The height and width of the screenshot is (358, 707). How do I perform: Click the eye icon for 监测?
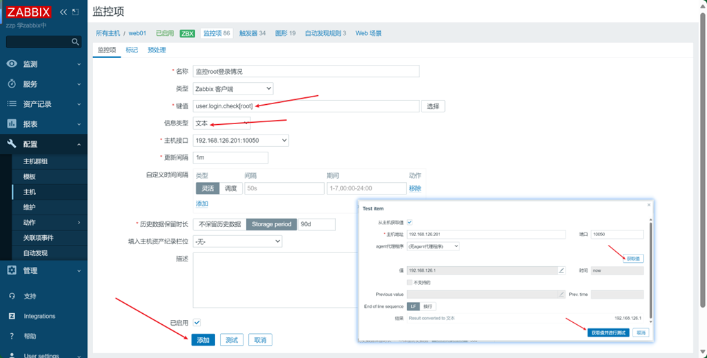coord(12,64)
